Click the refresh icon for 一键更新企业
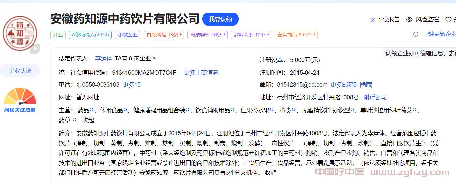Screen dimensions: 456x182 click(416, 34)
